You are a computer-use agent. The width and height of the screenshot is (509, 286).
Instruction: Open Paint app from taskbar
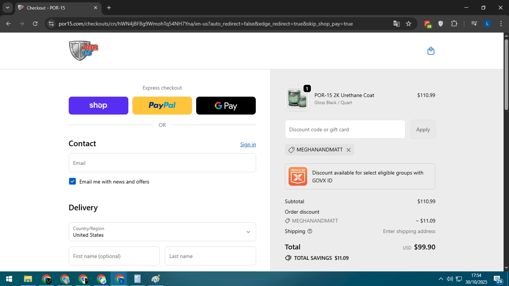[x=156, y=279]
